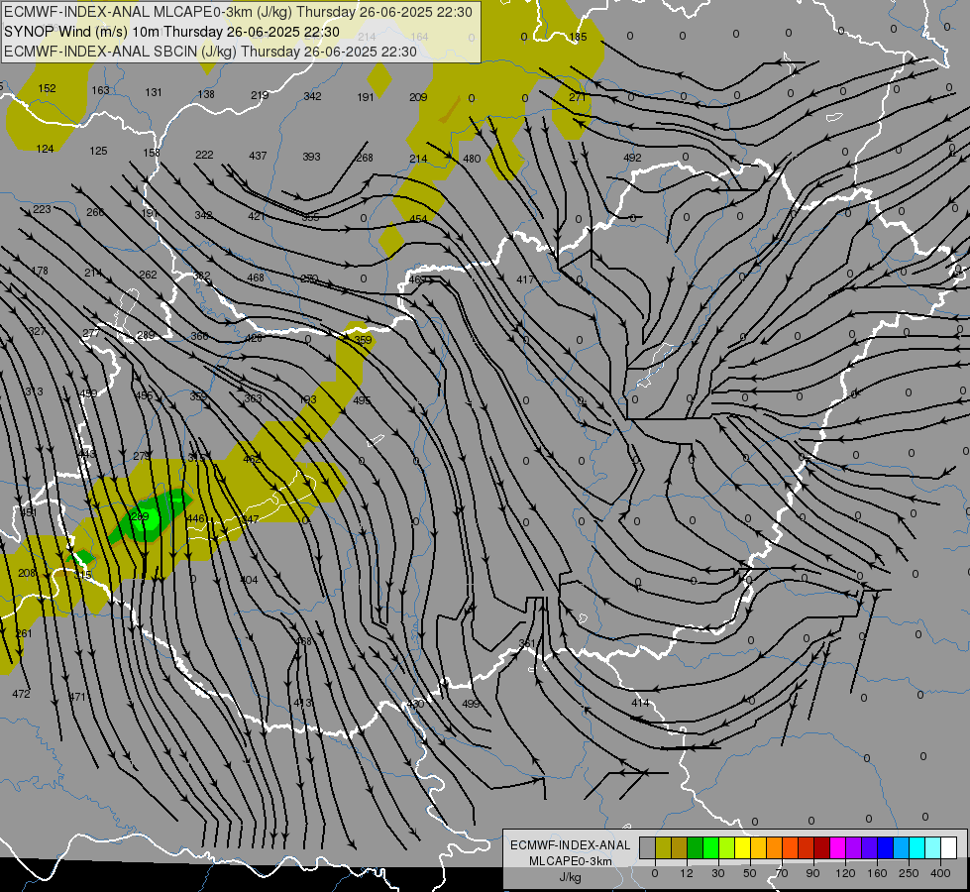Click the J/kg unit label in legend
Screen dimensions: 970x892
click(x=570, y=877)
